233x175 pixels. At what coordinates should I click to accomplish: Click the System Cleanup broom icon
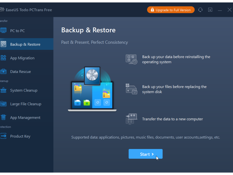click(x=3, y=90)
